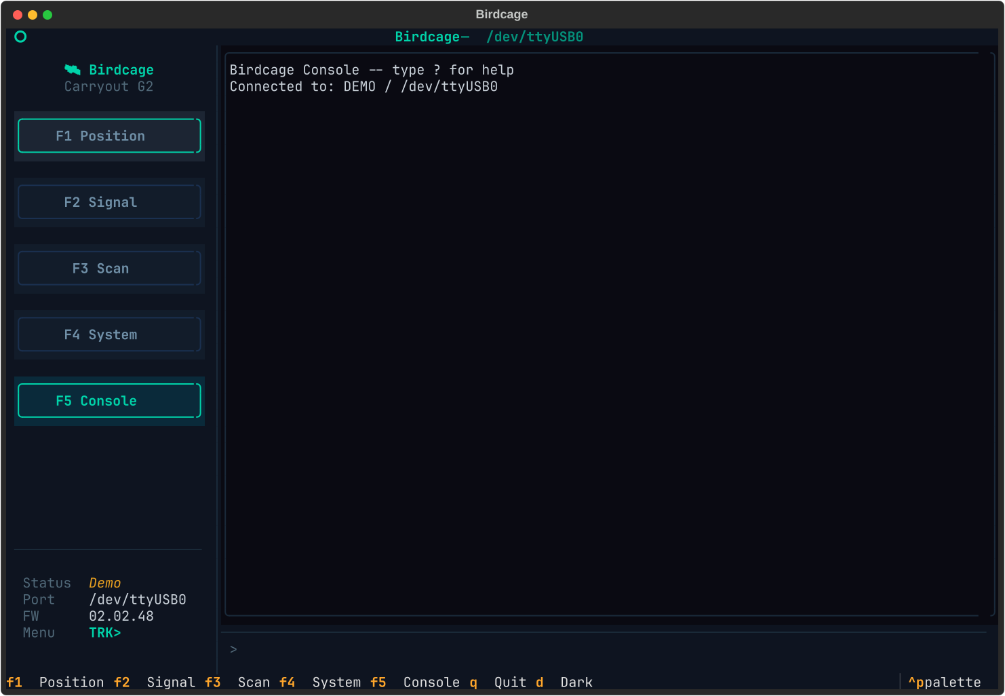Focus the console command input prompt

(604, 649)
